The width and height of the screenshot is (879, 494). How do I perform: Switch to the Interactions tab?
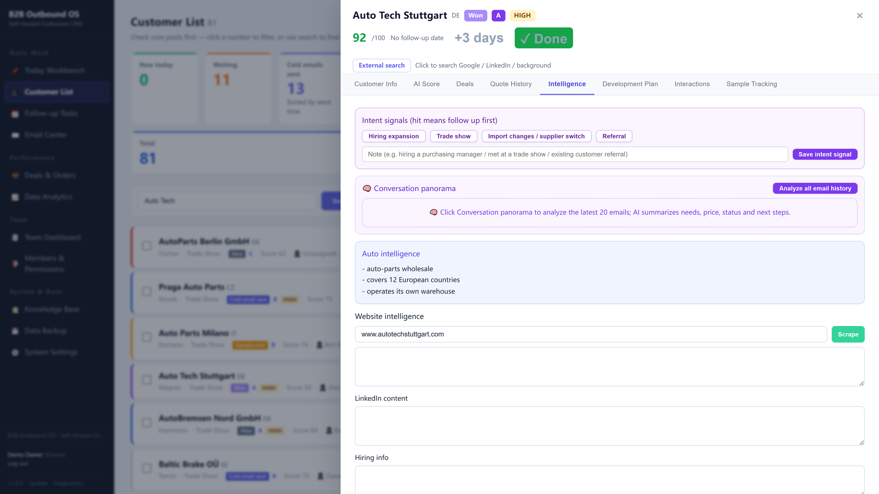click(692, 84)
